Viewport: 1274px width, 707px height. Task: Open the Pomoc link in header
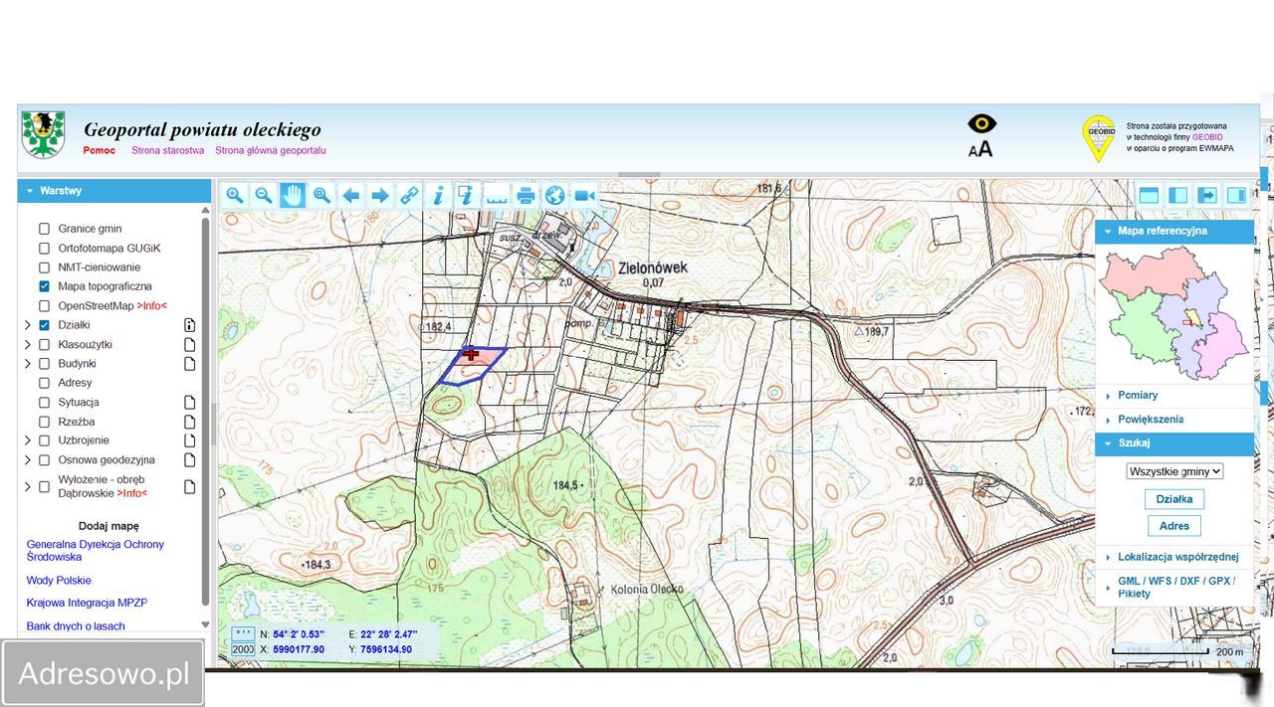click(100, 151)
